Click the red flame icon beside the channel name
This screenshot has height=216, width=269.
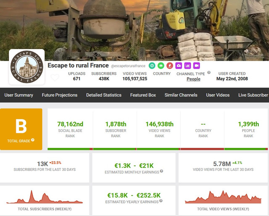click(x=170, y=65)
